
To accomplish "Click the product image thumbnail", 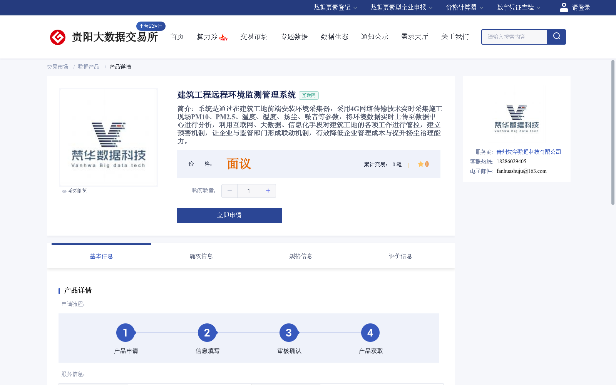I will point(109,137).
